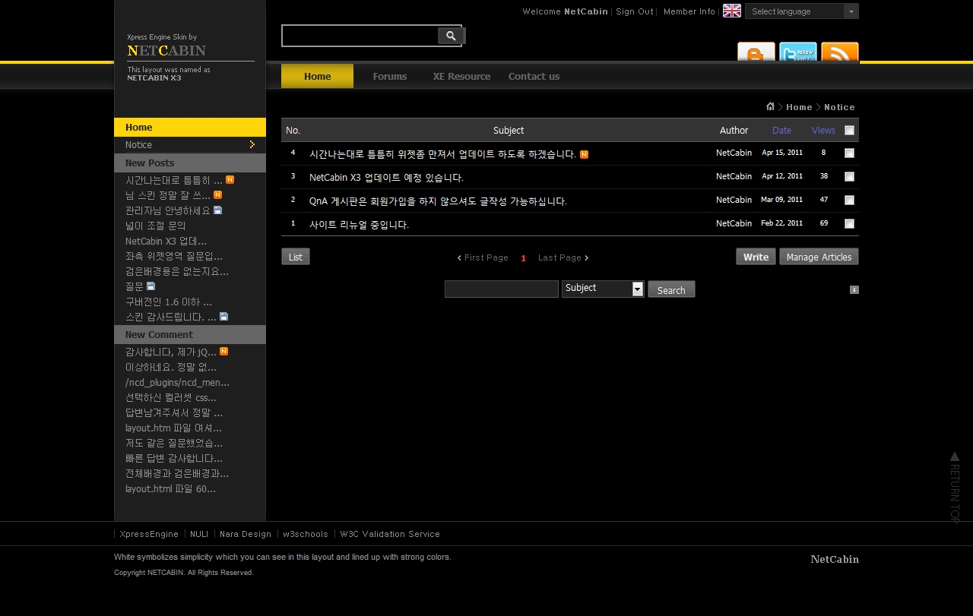Open the Blogger icon link

[756, 52]
